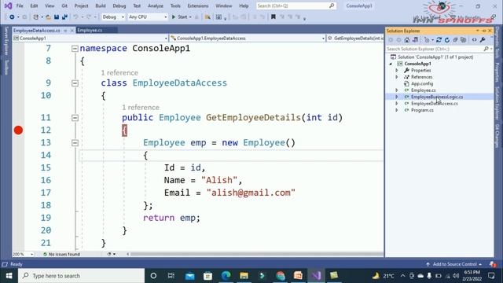
Task: Click the Navigate Backward toolbar button
Action: tap(12, 17)
